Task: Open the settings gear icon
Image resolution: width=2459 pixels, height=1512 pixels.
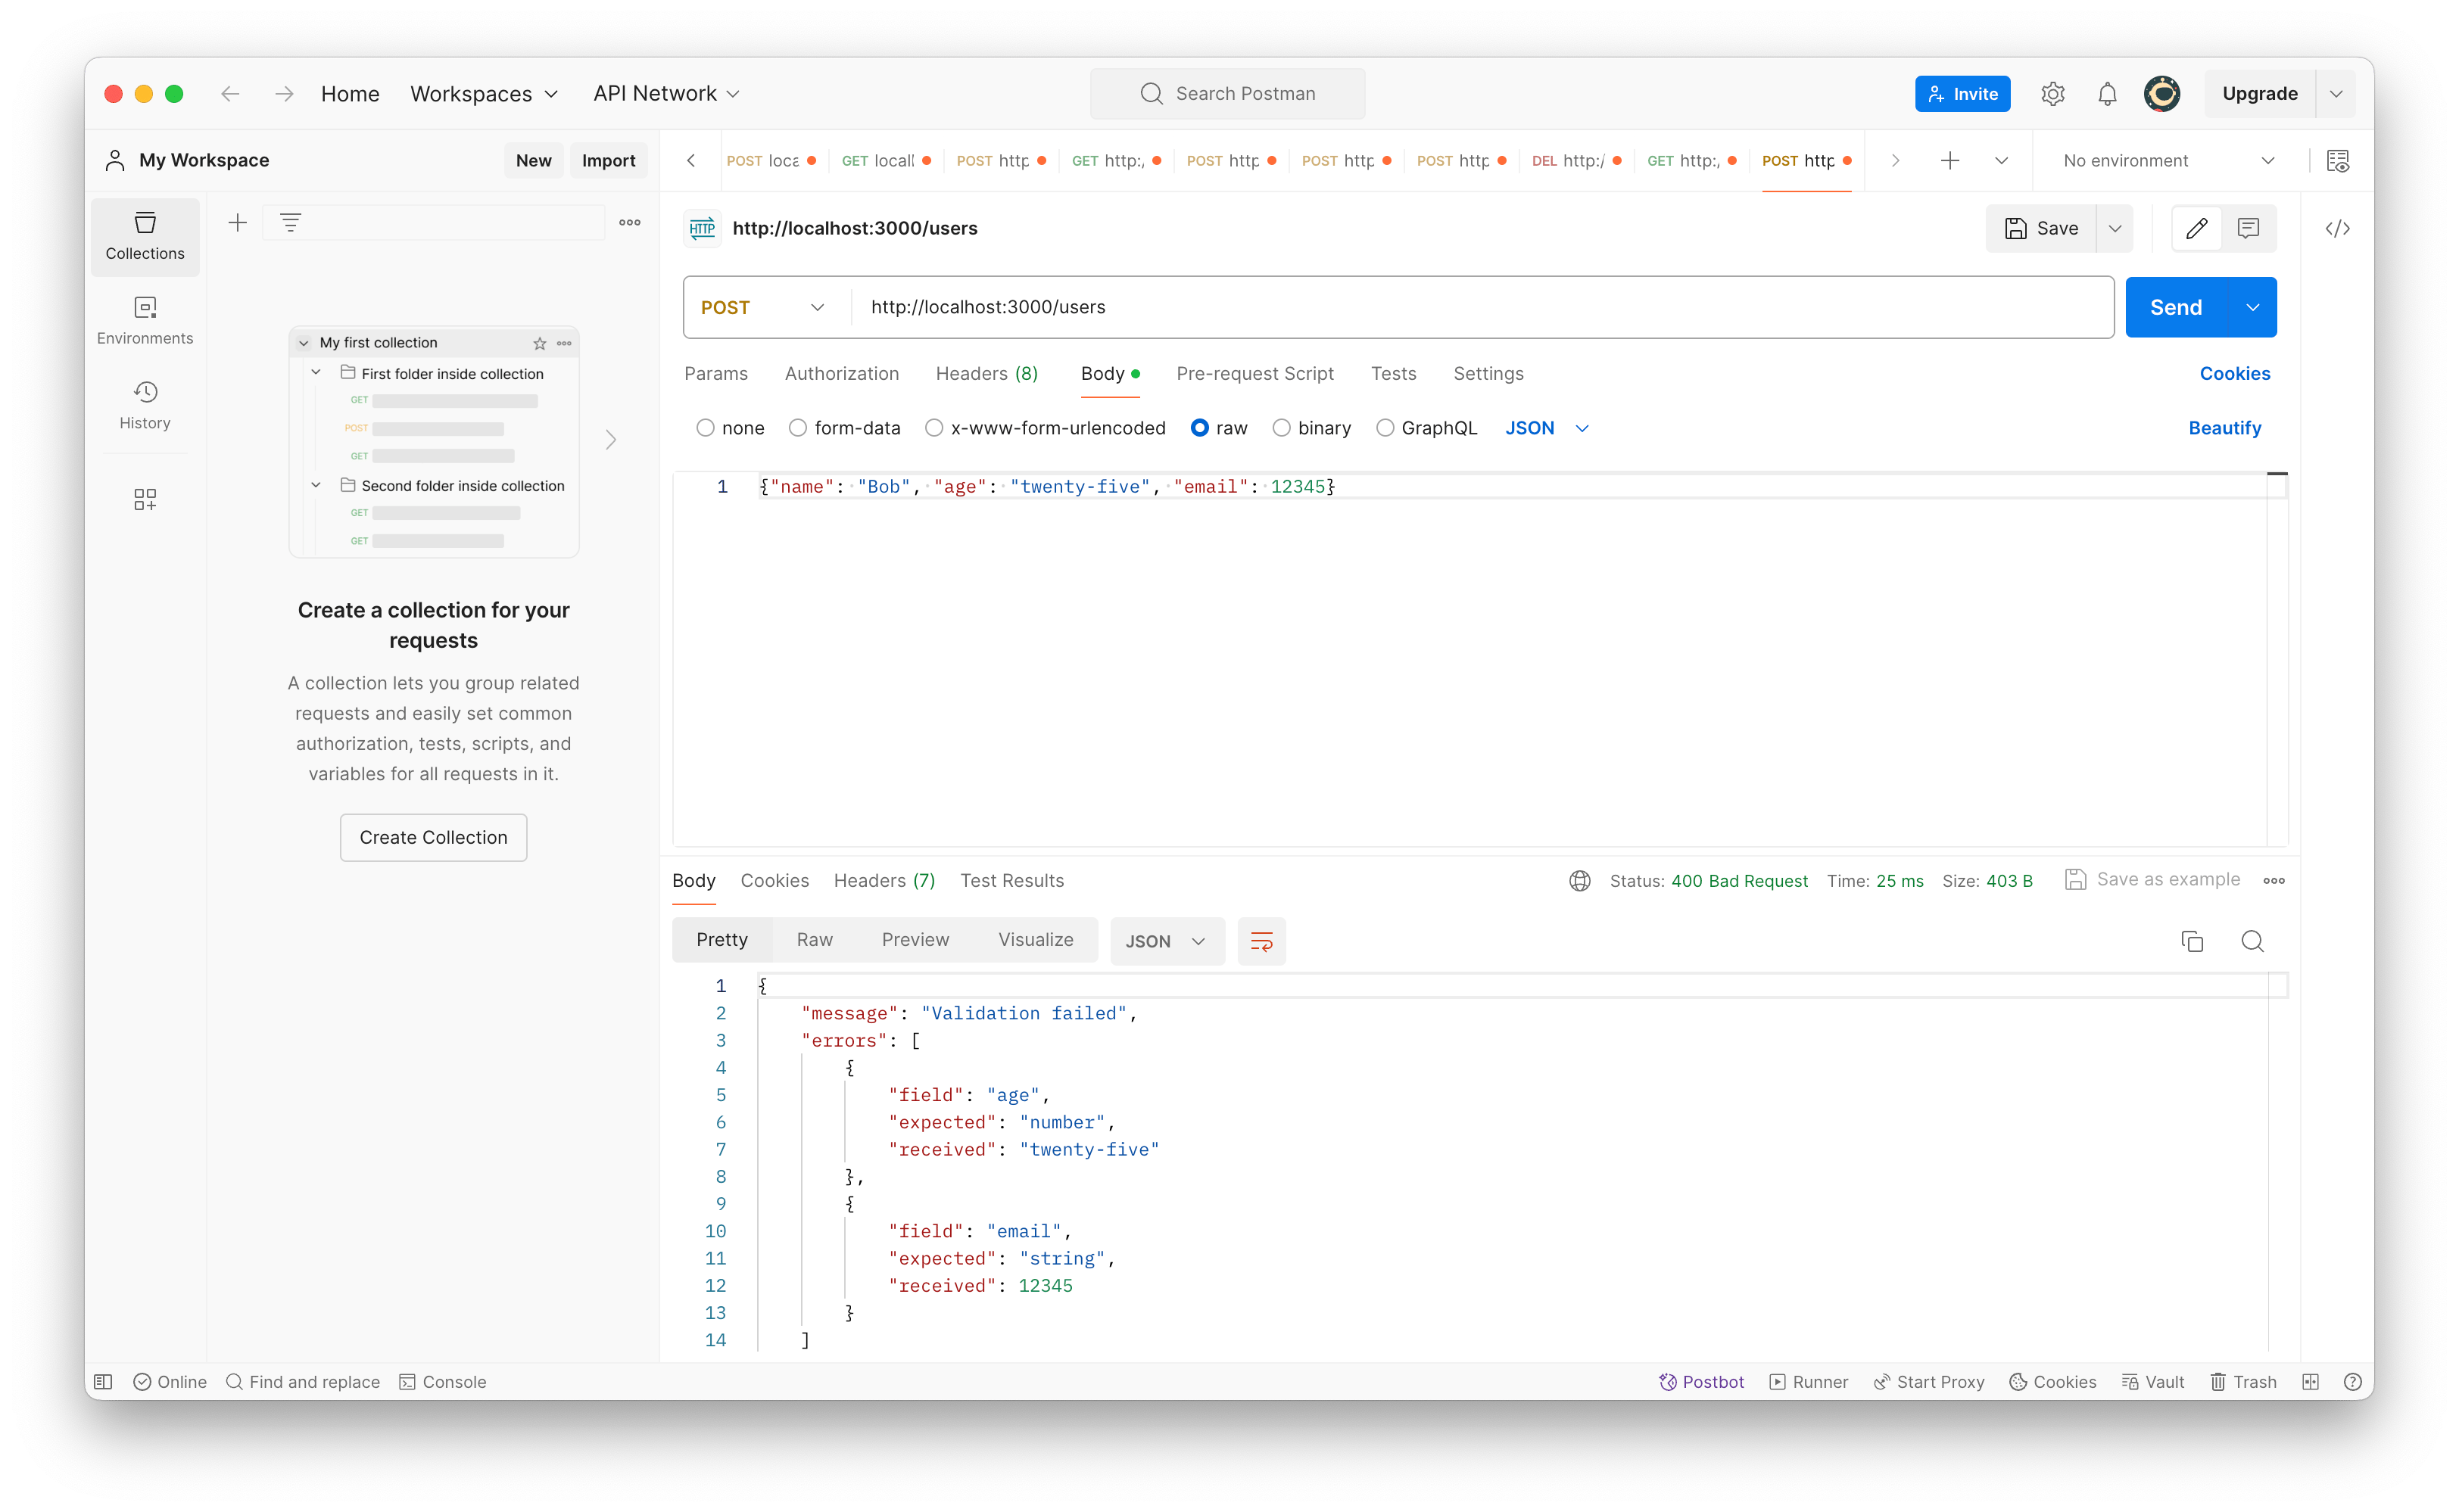Action: pos(2052,93)
